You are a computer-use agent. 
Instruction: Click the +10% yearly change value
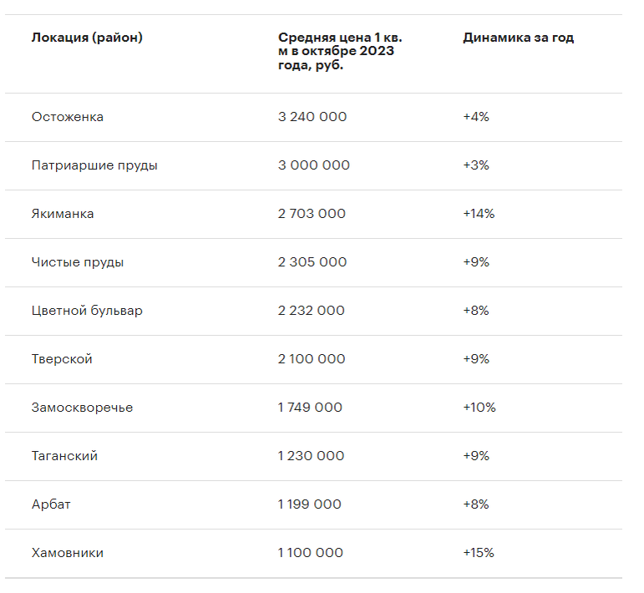tap(479, 408)
